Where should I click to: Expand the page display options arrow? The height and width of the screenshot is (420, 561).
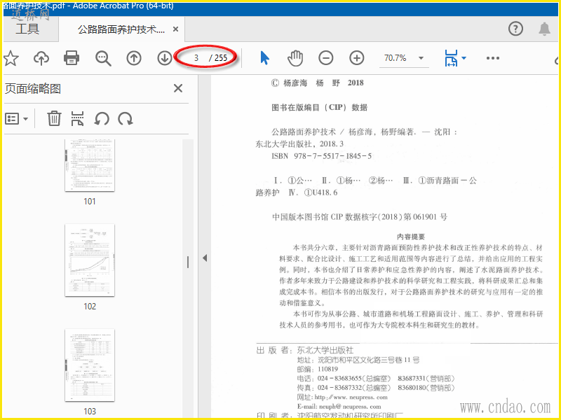[x=464, y=58]
